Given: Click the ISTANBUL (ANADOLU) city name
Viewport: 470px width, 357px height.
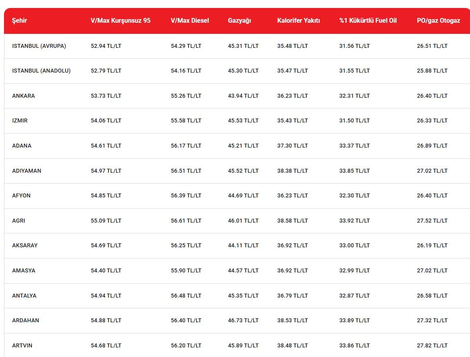Looking at the screenshot, I should (x=41, y=71).
